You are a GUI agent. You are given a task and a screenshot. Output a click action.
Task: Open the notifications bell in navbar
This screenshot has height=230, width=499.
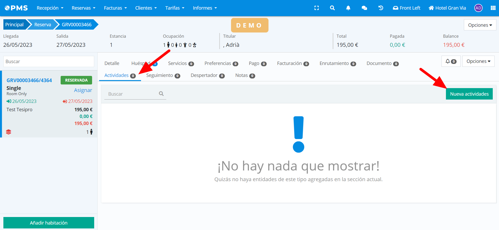click(x=348, y=8)
